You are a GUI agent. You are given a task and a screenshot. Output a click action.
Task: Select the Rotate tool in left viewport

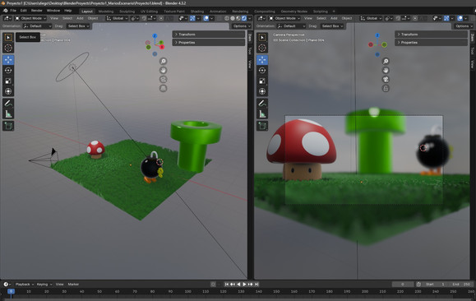pyautogui.click(x=8, y=71)
